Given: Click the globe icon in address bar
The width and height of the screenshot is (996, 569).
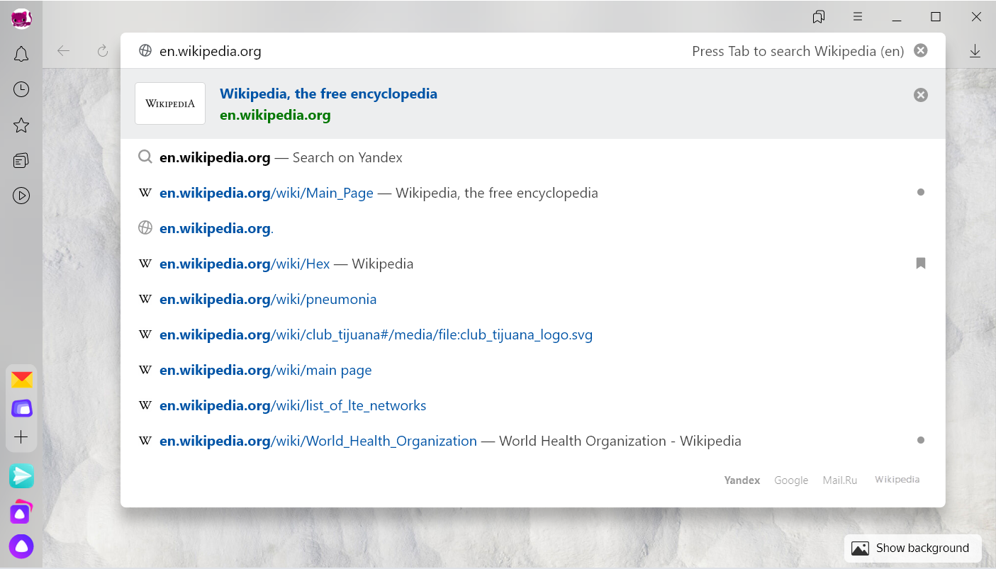Looking at the screenshot, I should (x=145, y=51).
